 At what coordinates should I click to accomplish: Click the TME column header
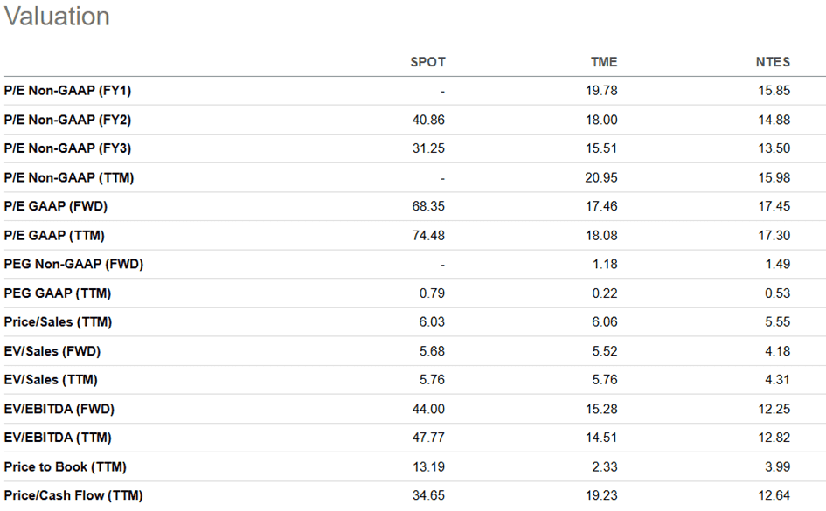[x=603, y=62]
